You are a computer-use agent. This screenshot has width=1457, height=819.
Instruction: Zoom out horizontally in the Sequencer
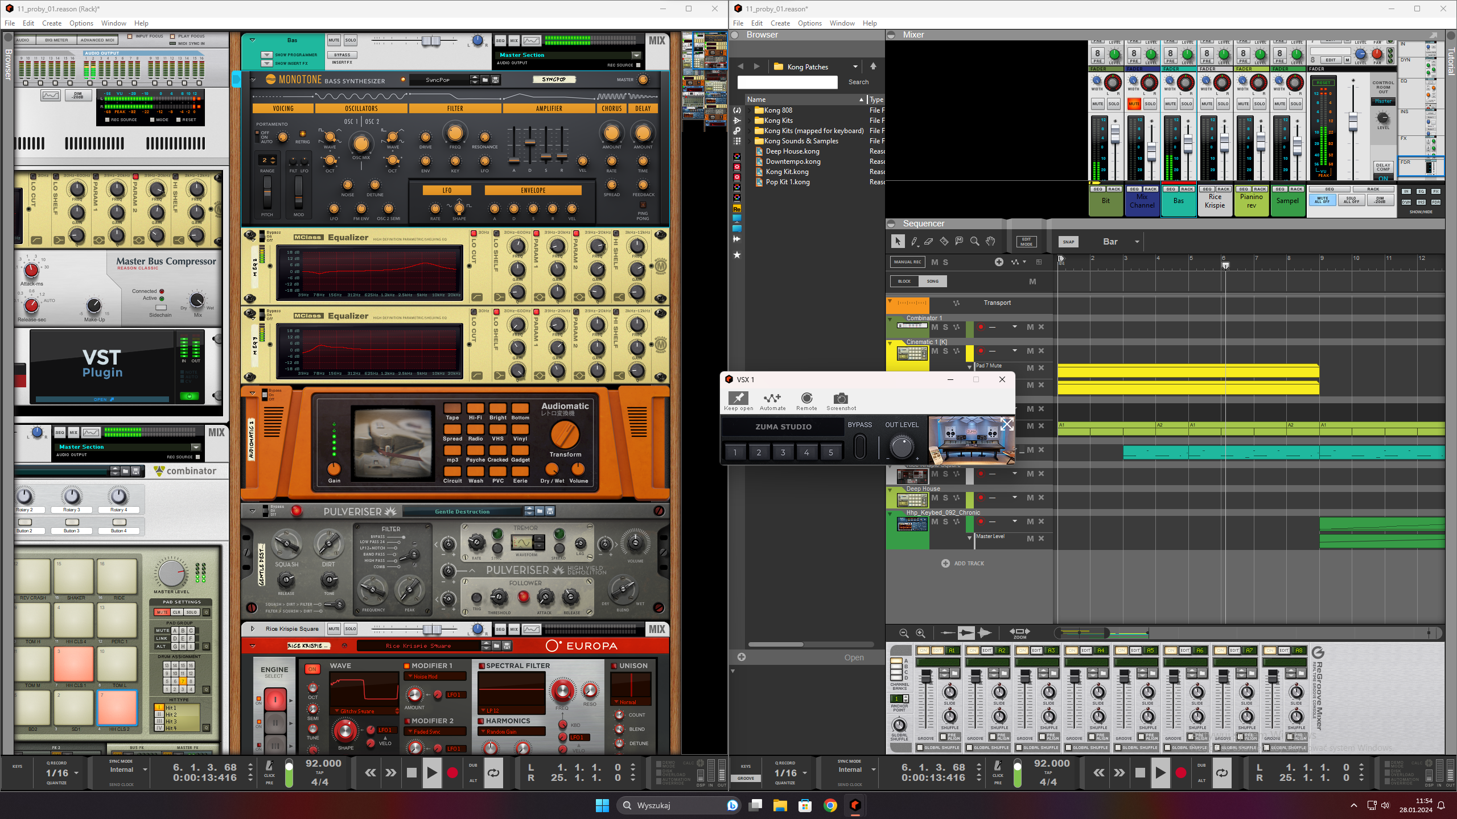[904, 633]
